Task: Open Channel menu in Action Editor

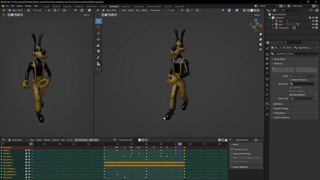Action: coord(55,140)
